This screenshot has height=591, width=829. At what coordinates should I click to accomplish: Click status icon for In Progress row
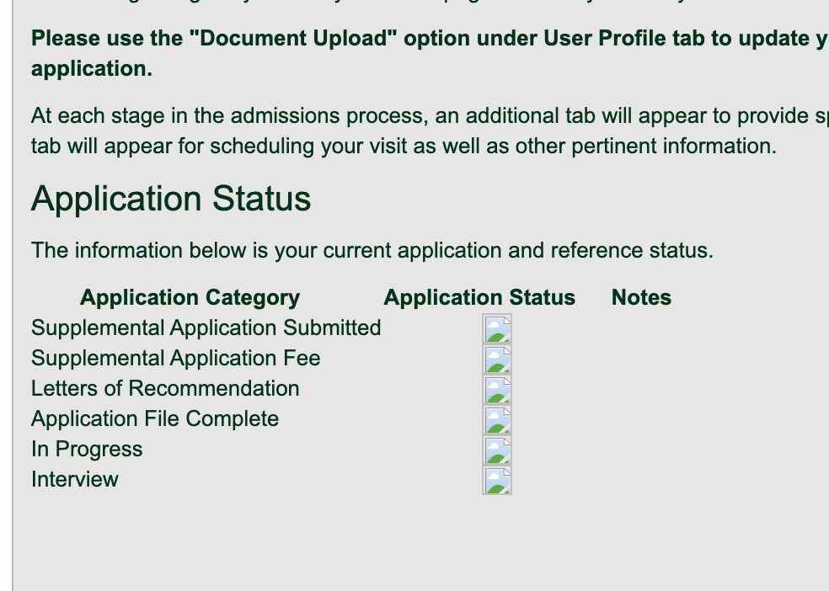pos(497,450)
